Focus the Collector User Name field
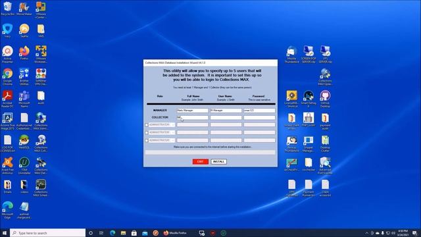The width and height of the screenshot is (421, 237). coord(226,117)
